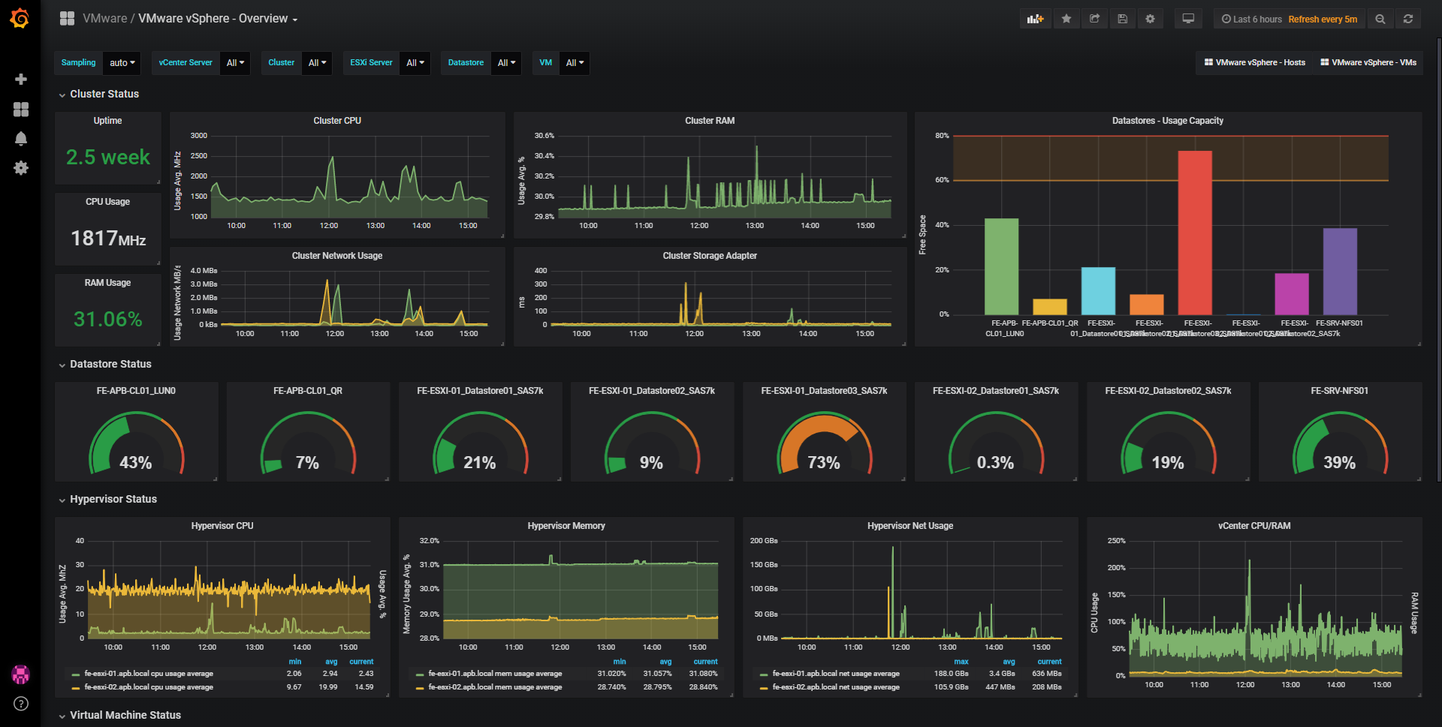The width and height of the screenshot is (1442, 727).
Task: Click FE-SRV-NFS01 39% gauge
Action: (1340, 444)
